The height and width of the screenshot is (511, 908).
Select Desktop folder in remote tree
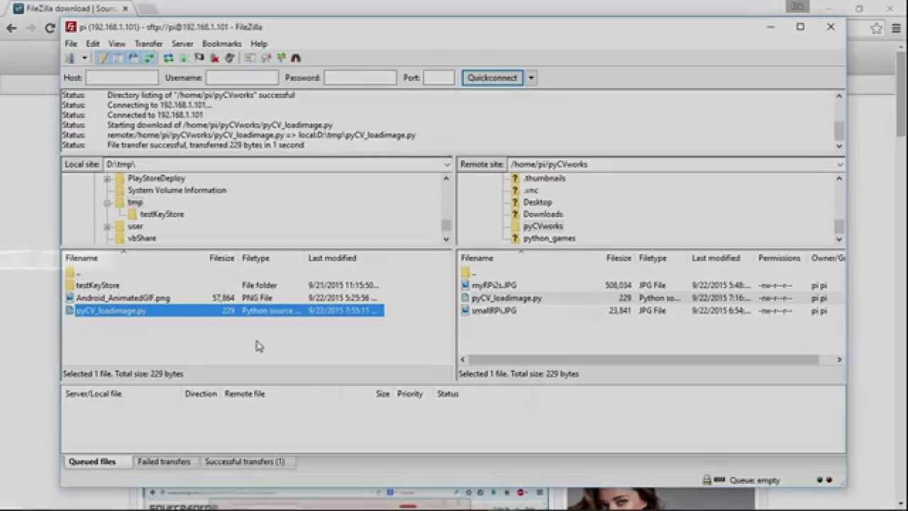(537, 202)
